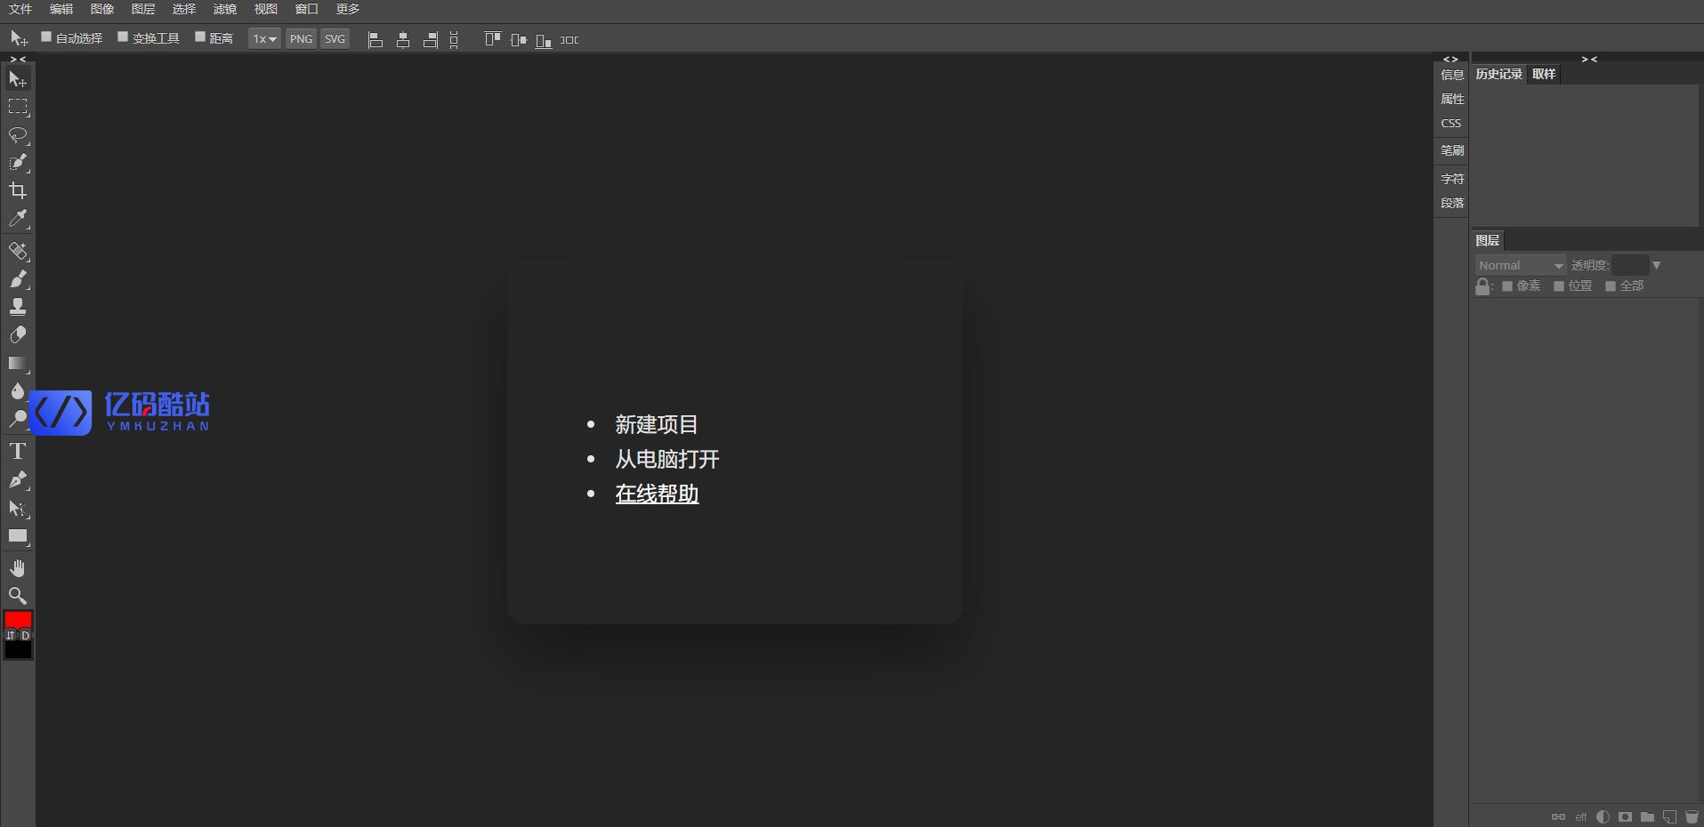Screen dimensions: 1704x827
Task: Select the Lasso tool
Action: [18, 135]
